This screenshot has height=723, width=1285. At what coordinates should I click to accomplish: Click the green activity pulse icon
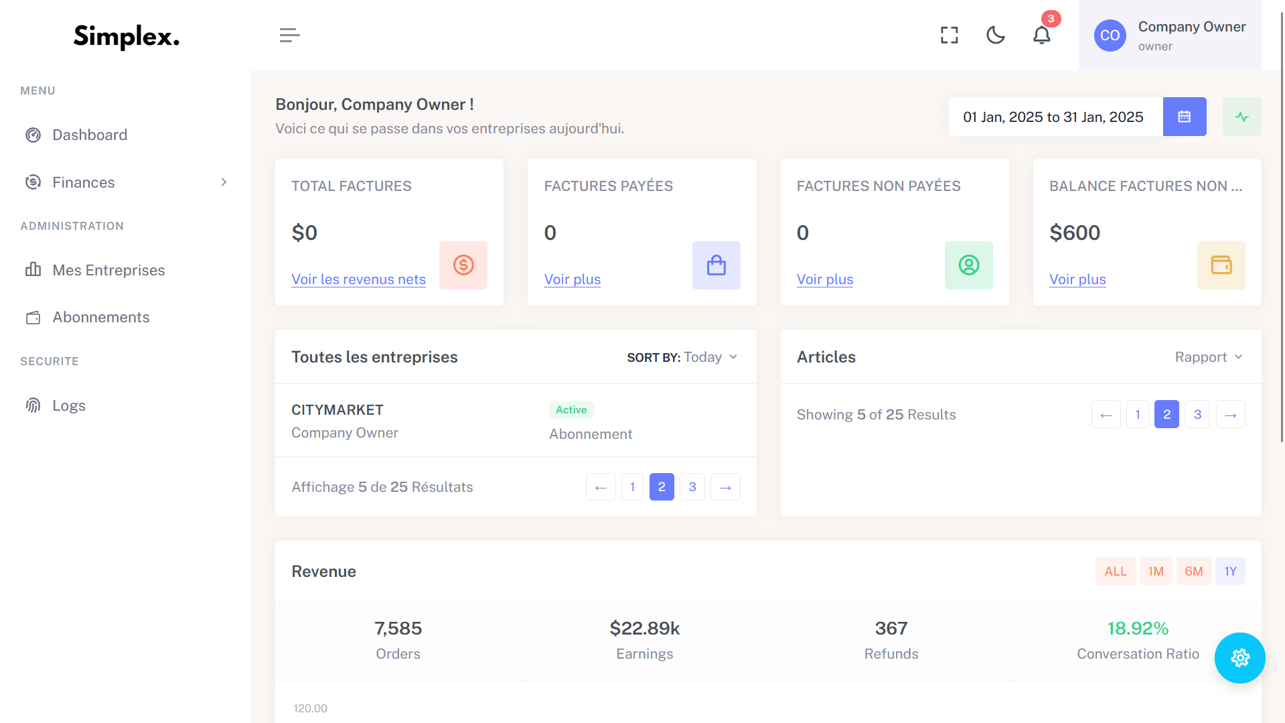(1241, 117)
